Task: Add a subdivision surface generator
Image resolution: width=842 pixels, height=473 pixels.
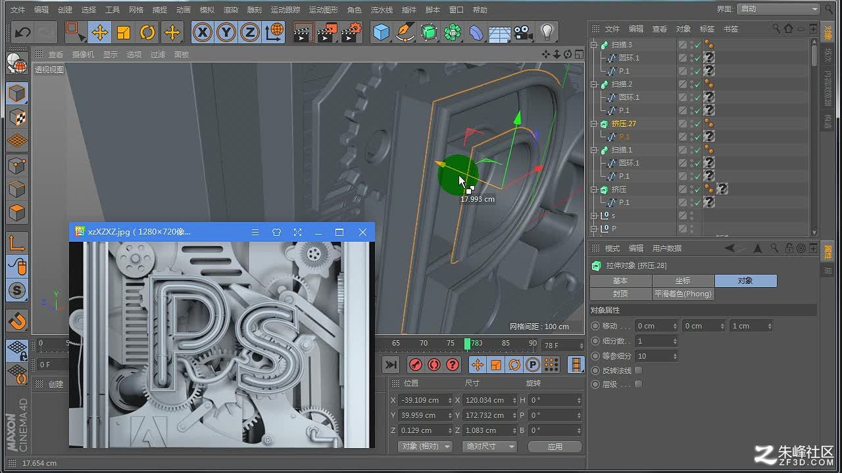Action: point(429,32)
